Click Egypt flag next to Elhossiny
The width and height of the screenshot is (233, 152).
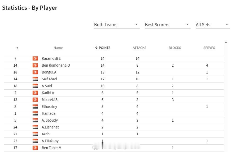point(35,107)
